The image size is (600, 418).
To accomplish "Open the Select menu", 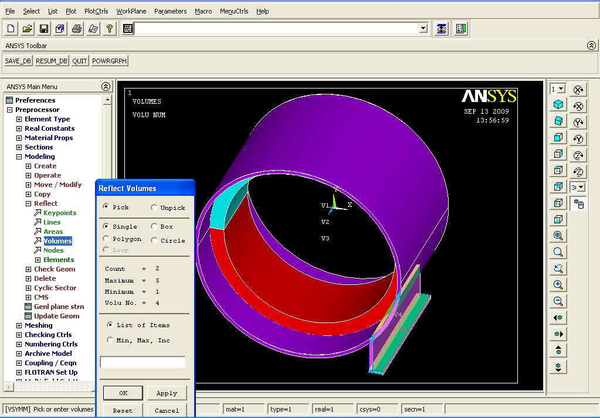I will [31, 11].
